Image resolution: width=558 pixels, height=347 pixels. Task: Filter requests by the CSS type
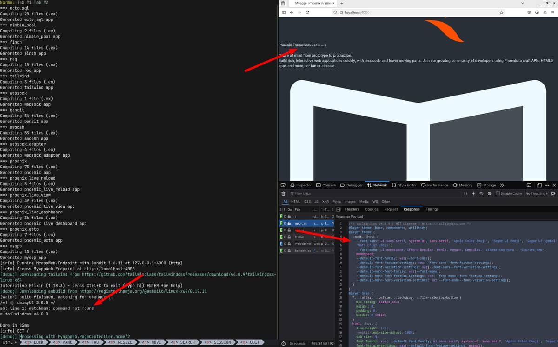[307, 202]
